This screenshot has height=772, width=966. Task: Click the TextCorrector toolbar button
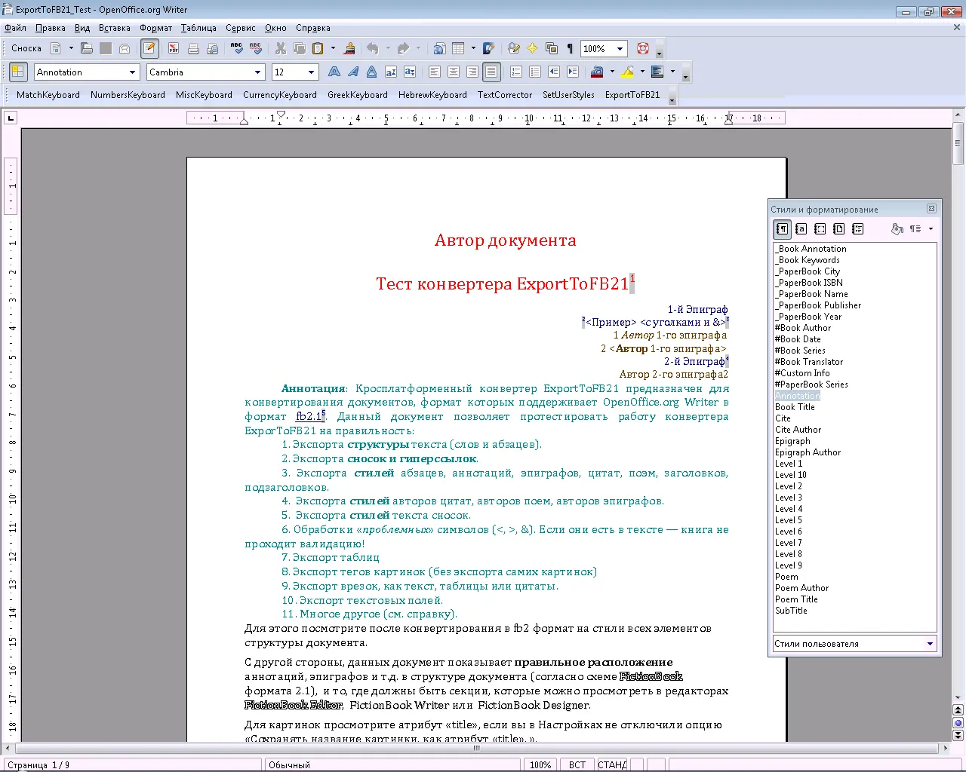pyautogui.click(x=505, y=95)
